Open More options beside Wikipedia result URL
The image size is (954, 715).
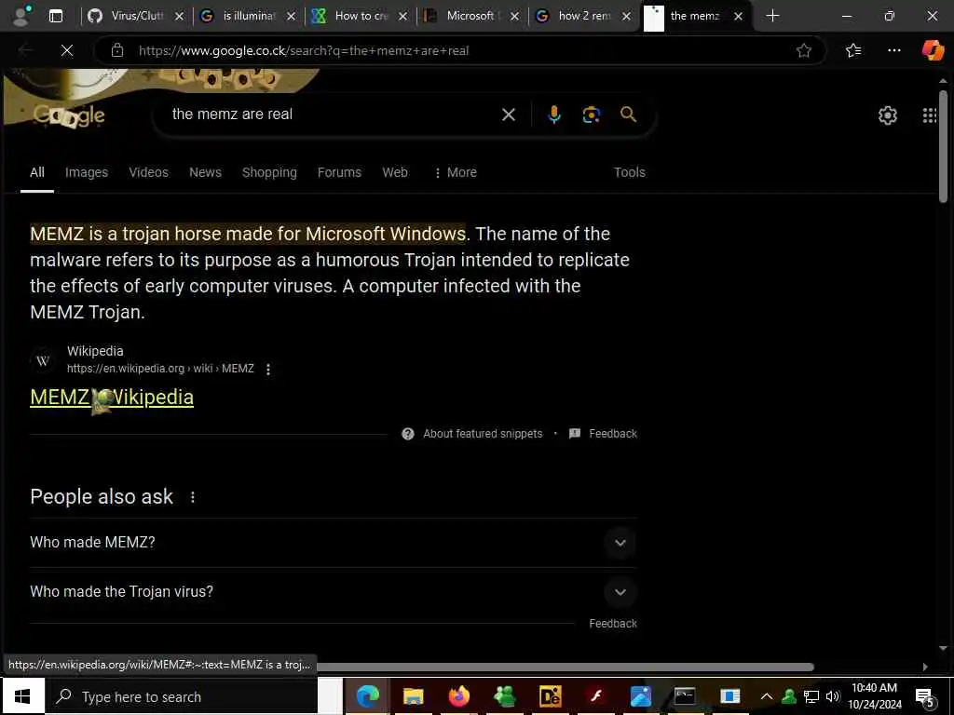(268, 369)
